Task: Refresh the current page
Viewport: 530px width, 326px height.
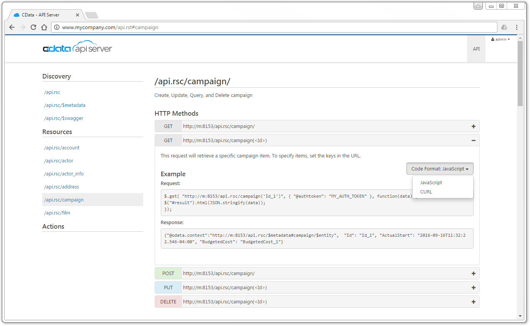Action: click(33, 27)
